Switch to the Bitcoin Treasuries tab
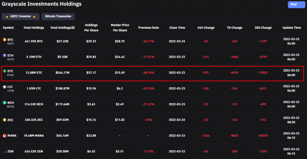The width and height of the screenshot is (307, 159). point(58,16)
